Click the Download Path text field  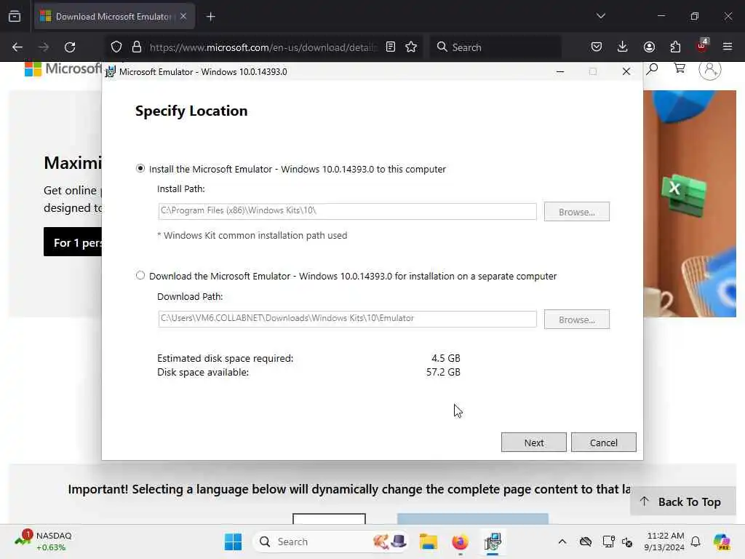click(x=347, y=319)
